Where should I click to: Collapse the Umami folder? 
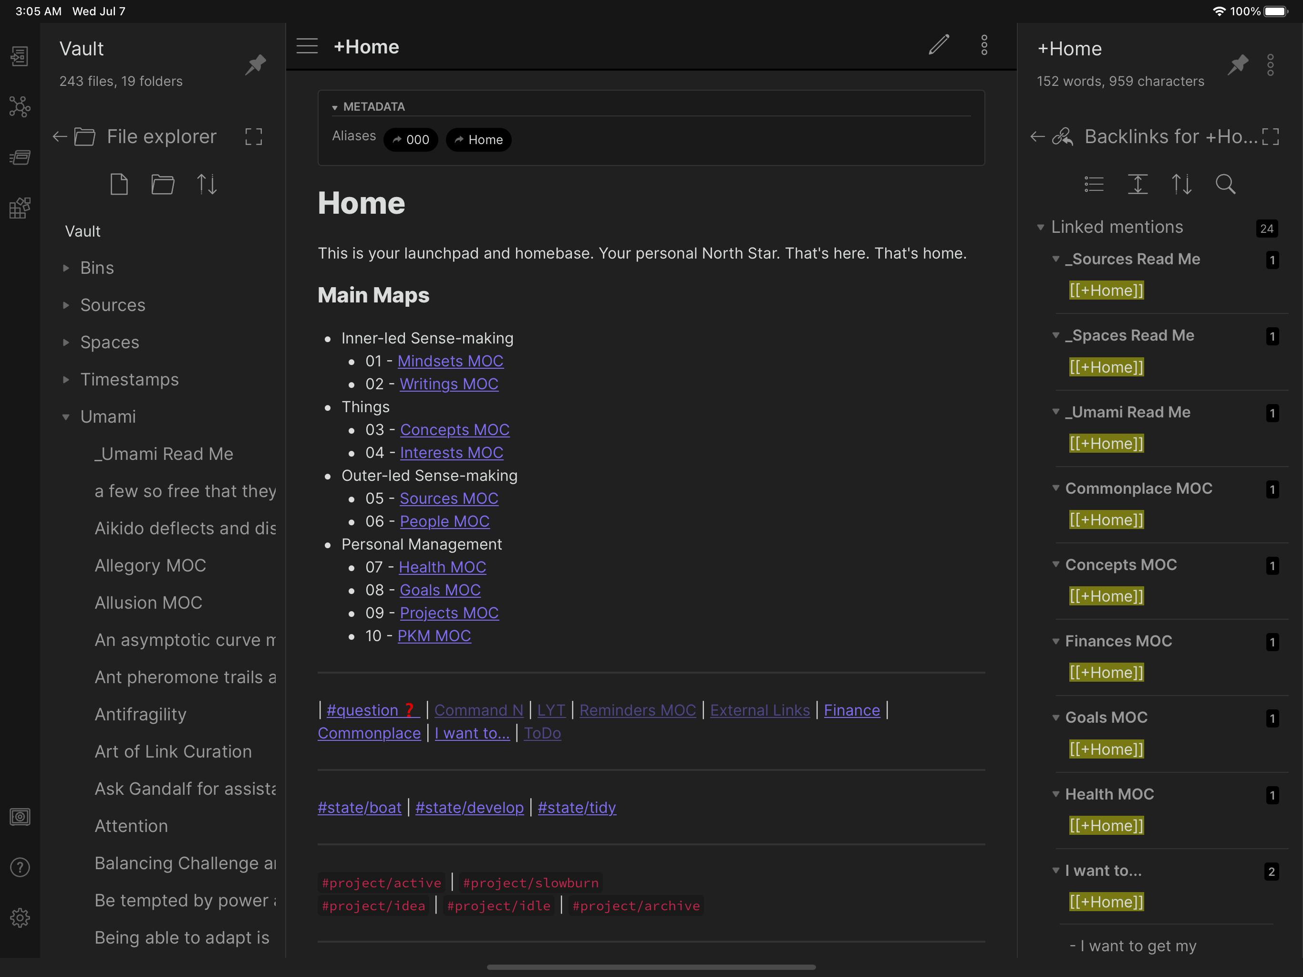[66, 416]
